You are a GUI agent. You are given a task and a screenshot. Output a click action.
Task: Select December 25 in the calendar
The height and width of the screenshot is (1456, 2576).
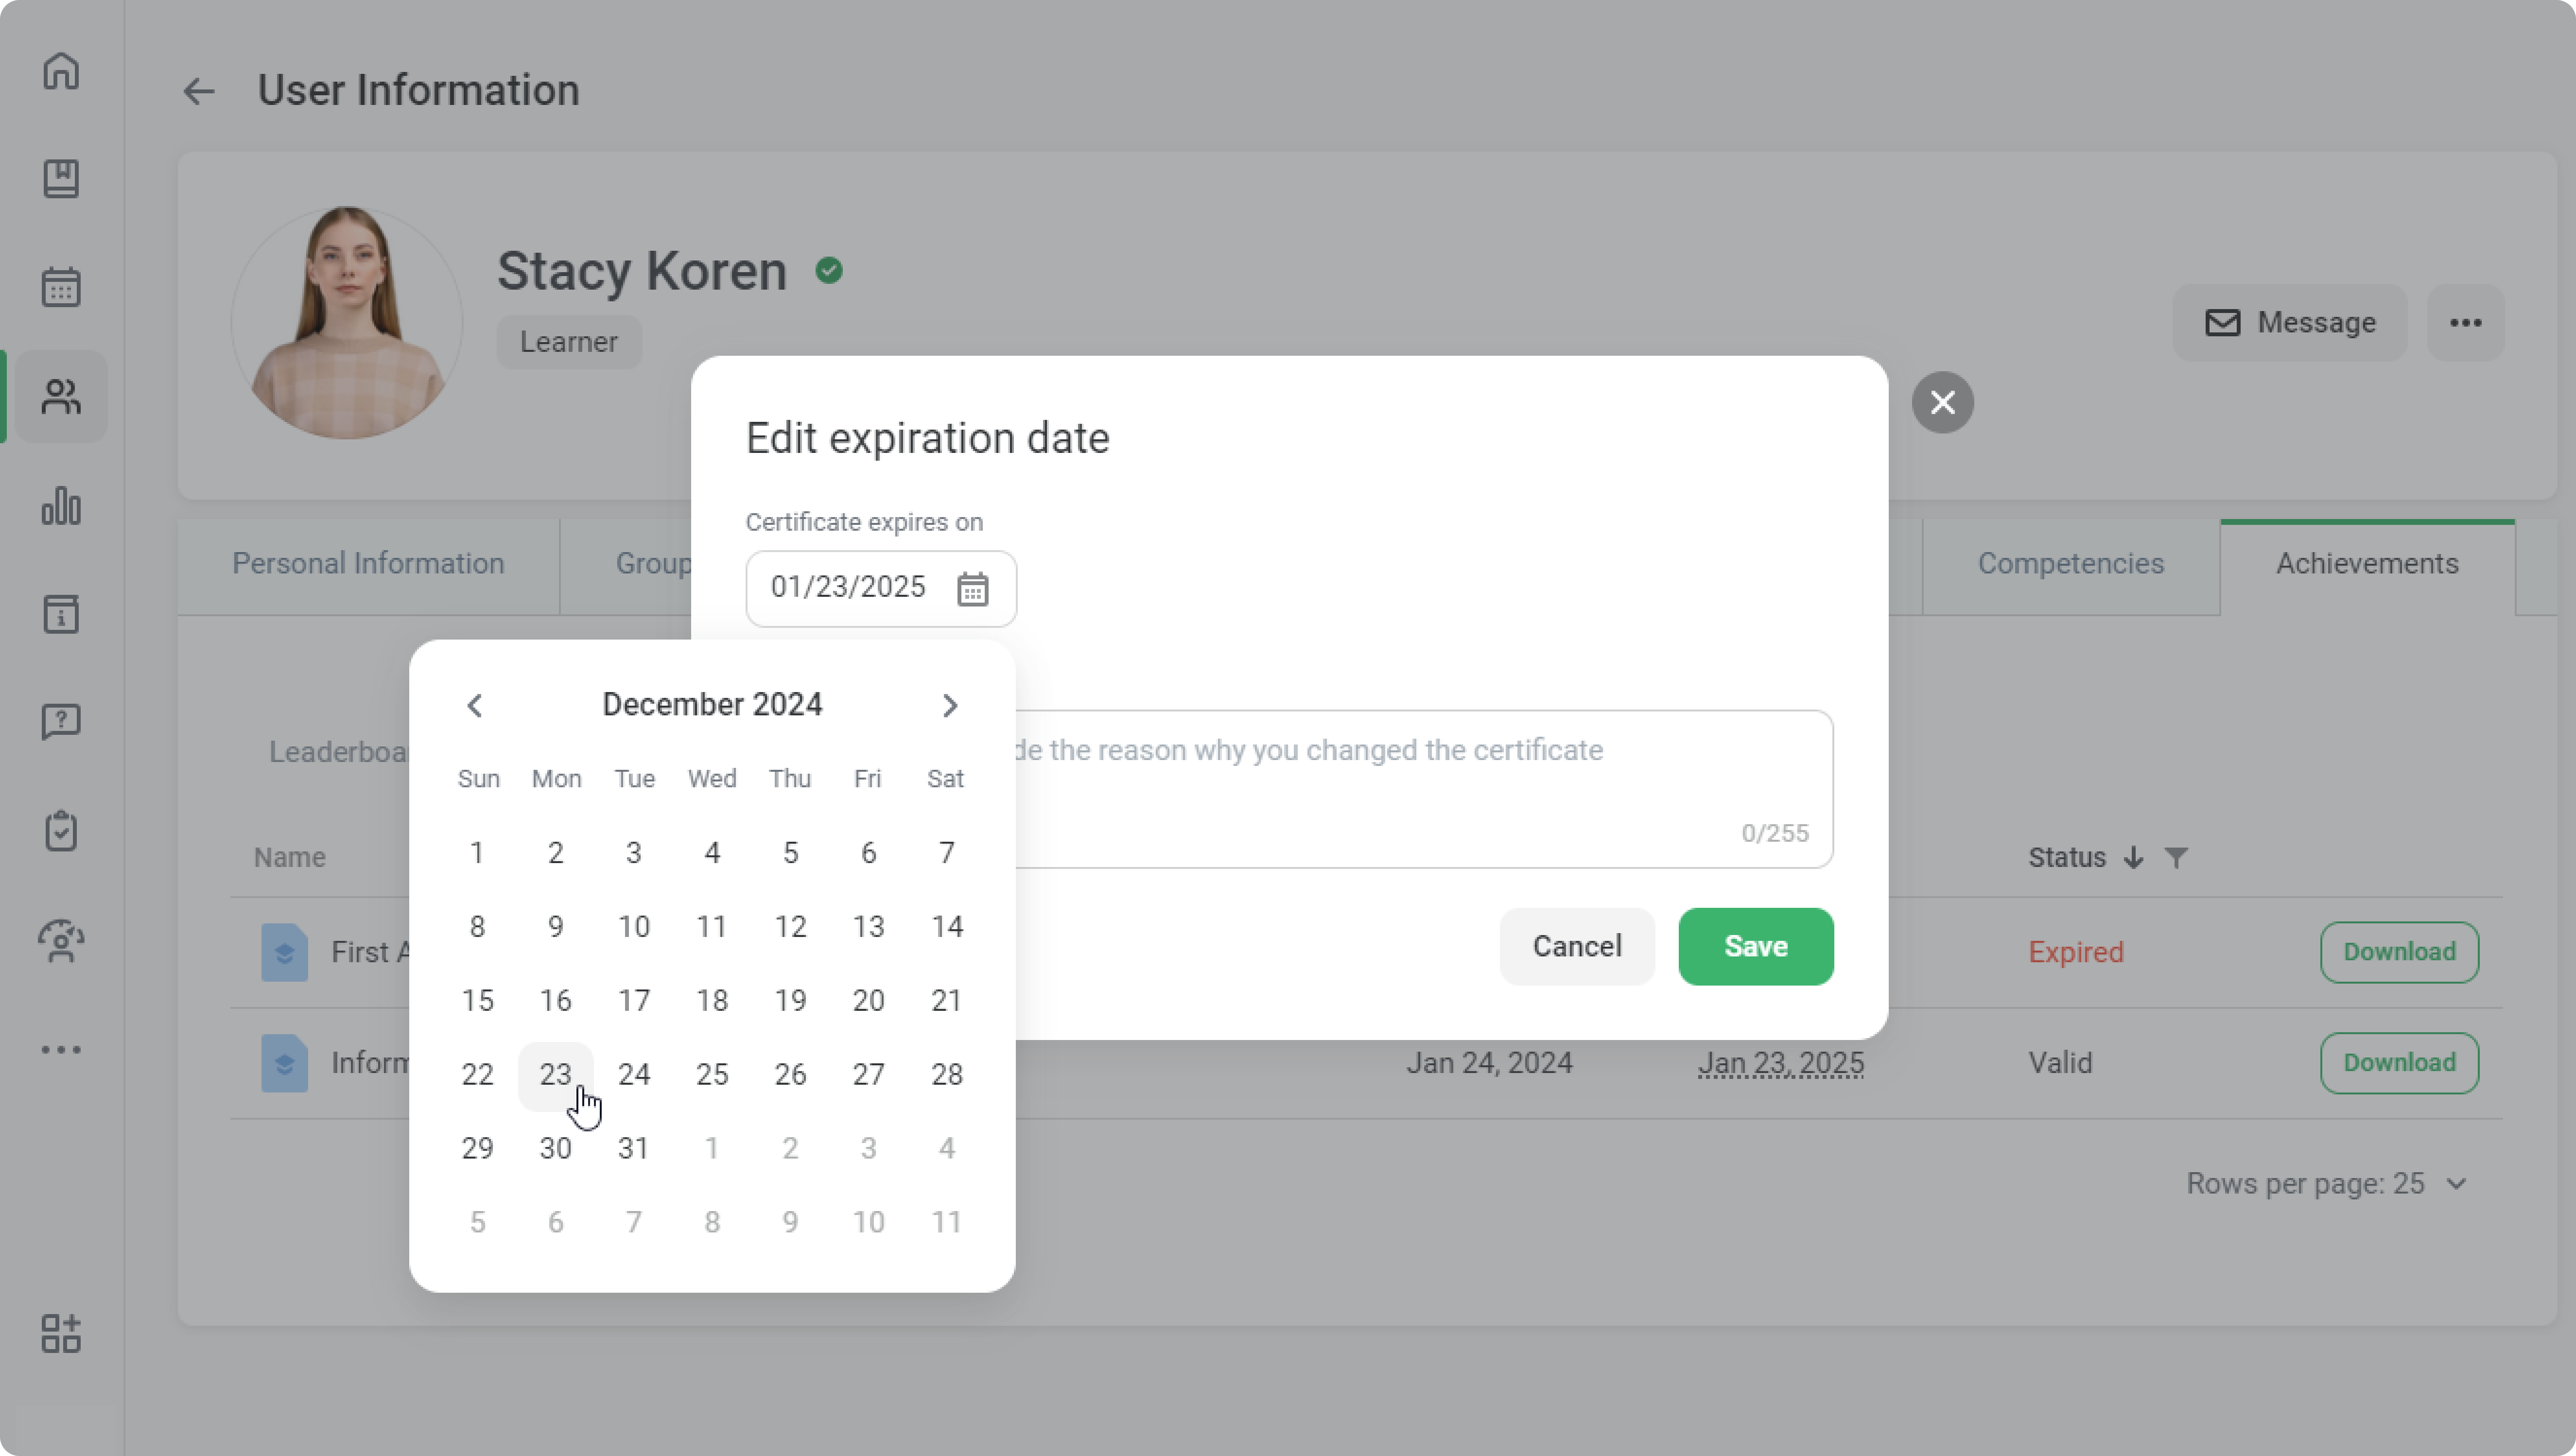tap(712, 1075)
